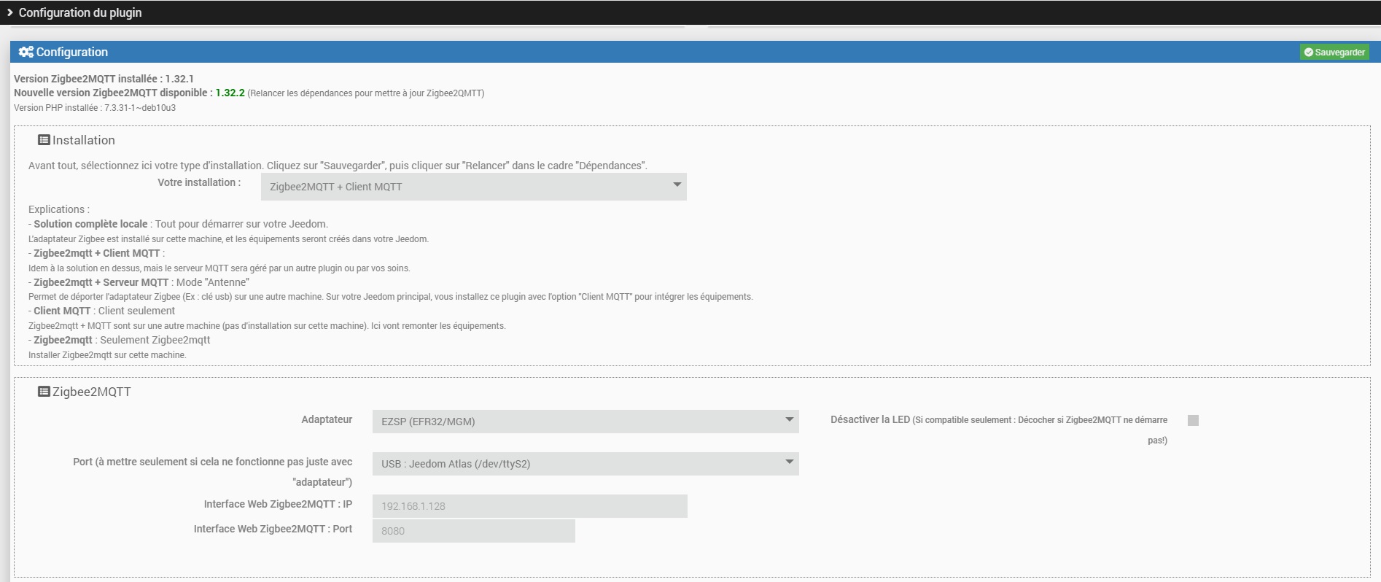The width and height of the screenshot is (1381, 582).
Task: Click the Configuration gears icon
Action: 26,52
